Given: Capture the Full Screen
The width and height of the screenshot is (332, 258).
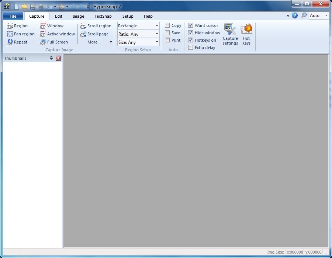Looking at the screenshot, I should click(43, 42).
